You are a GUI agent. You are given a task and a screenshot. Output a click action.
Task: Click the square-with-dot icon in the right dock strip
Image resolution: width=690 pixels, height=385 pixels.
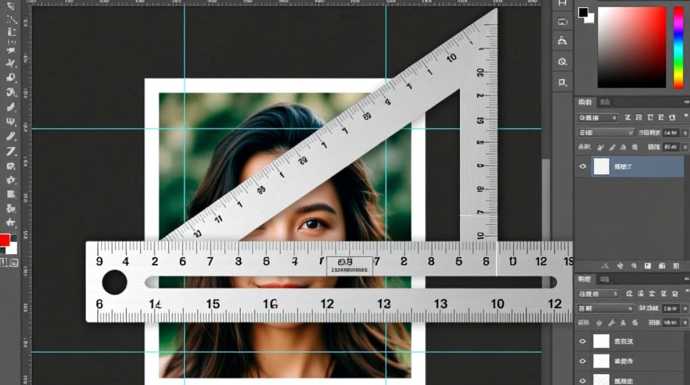562,82
